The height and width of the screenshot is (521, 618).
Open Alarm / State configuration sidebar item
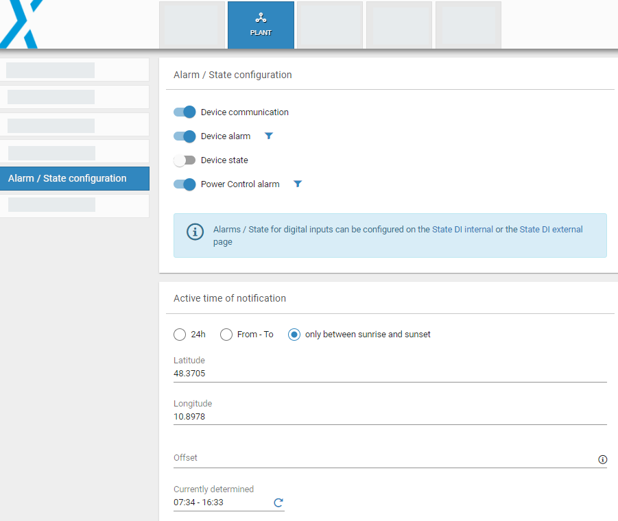(x=74, y=178)
